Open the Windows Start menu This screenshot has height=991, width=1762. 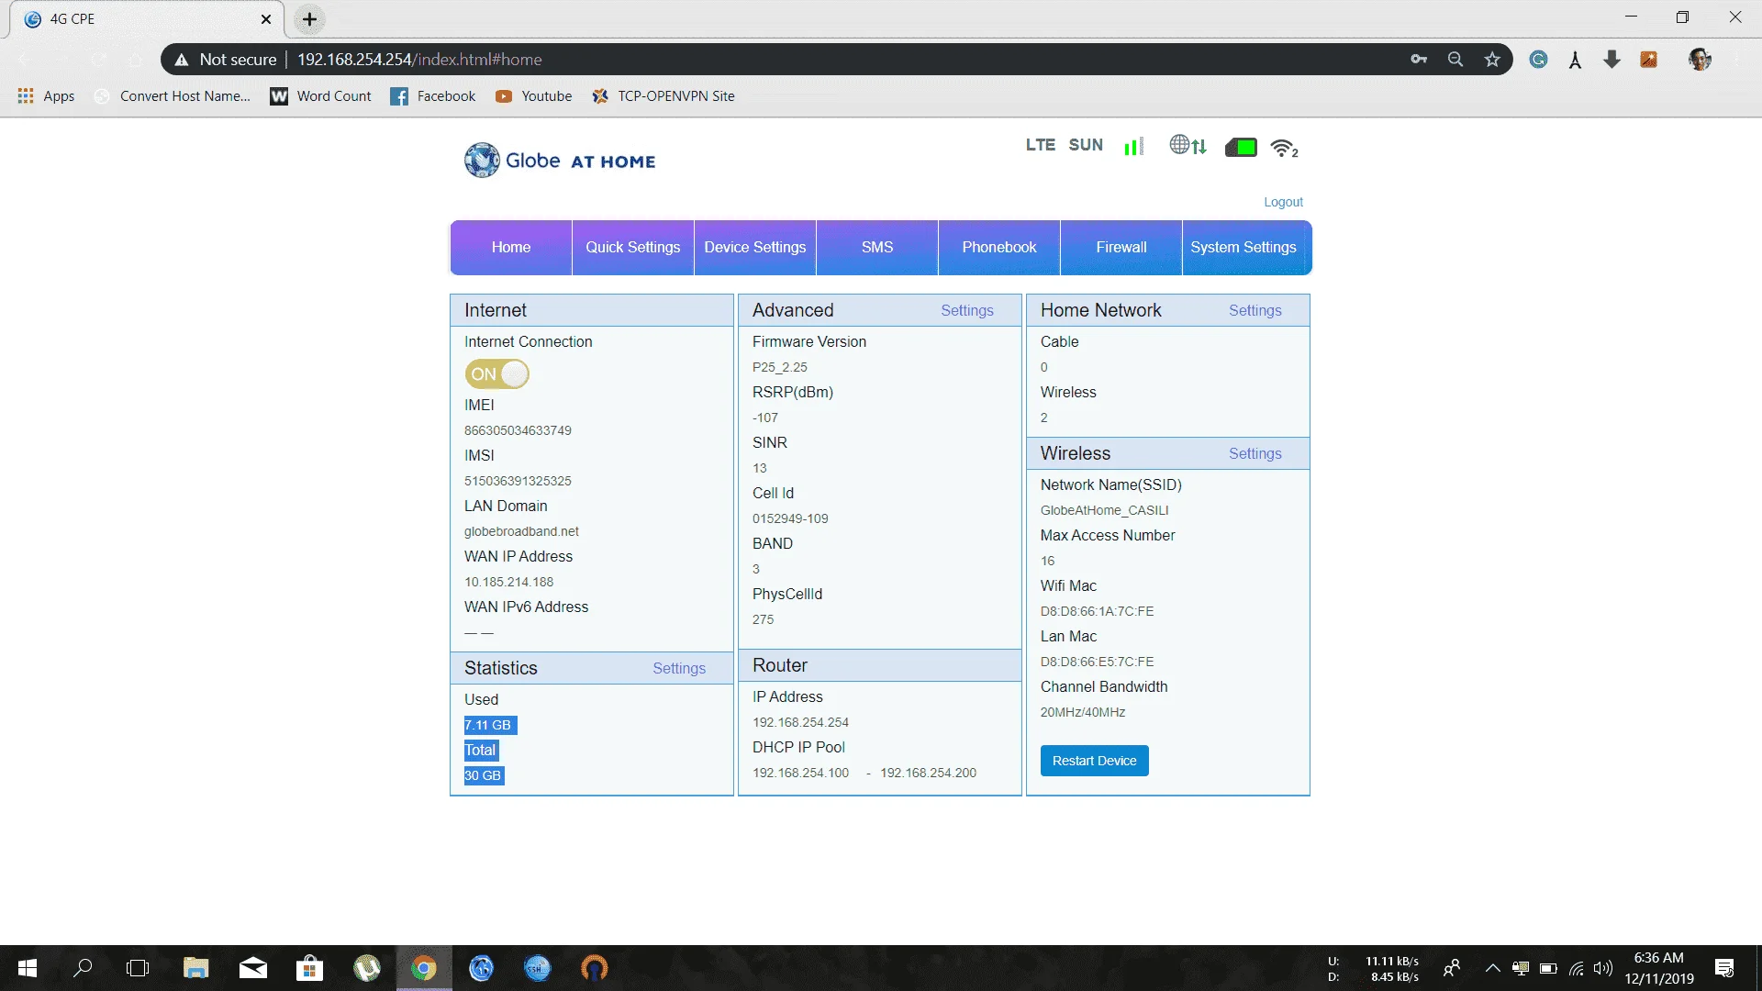point(28,968)
